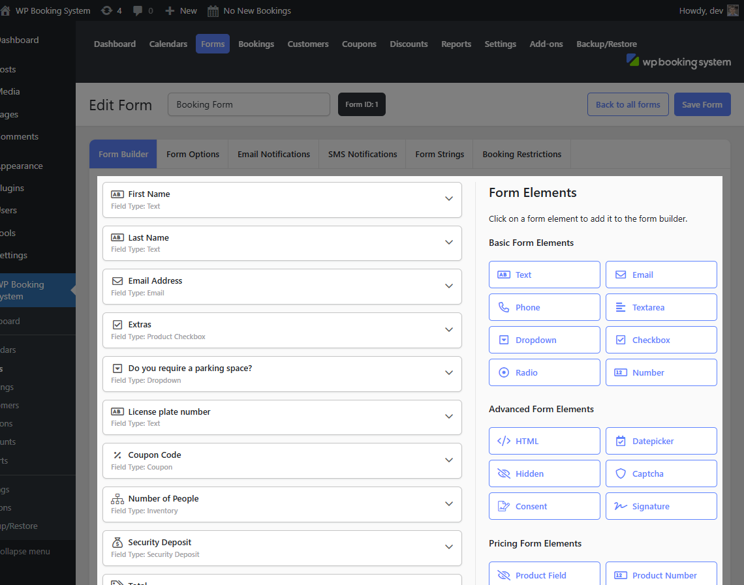Click the text field icon on Last Name row
This screenshot has height=585, width=744.
[x=117, y=237]
